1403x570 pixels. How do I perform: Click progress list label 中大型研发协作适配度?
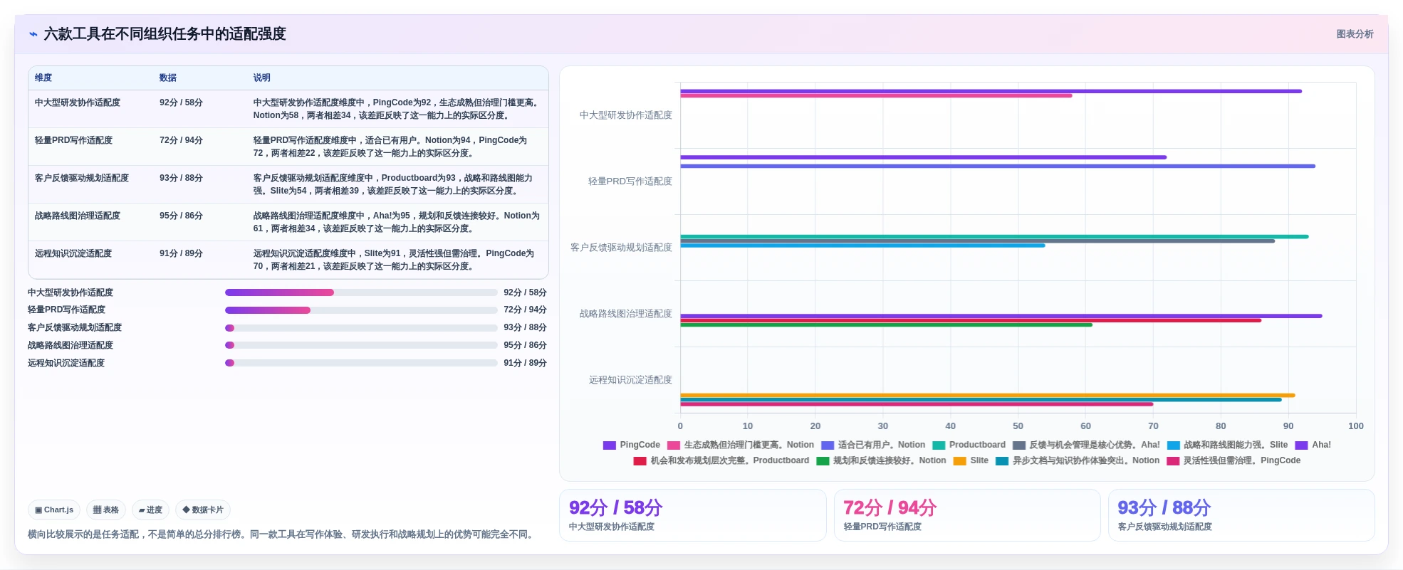[x=71, y=292]
